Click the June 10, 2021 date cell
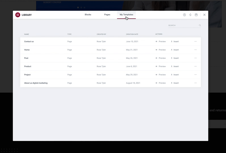 click(x=132, y=41)
